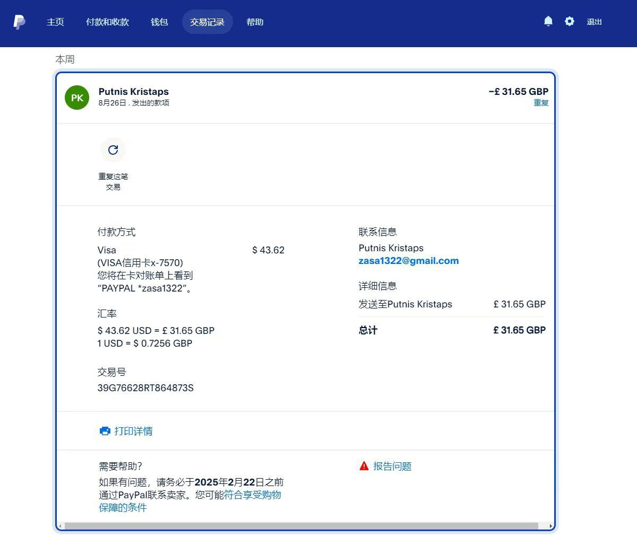Open the 钱包 menu item
The width and height of the screenshot is (637, 538).
click(x=159, y=22)
